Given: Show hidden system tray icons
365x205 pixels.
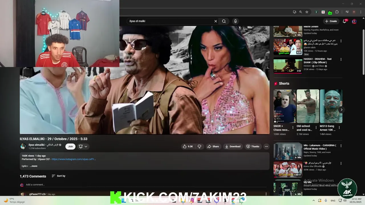Looking at the screenshot, I should (314, 200).
